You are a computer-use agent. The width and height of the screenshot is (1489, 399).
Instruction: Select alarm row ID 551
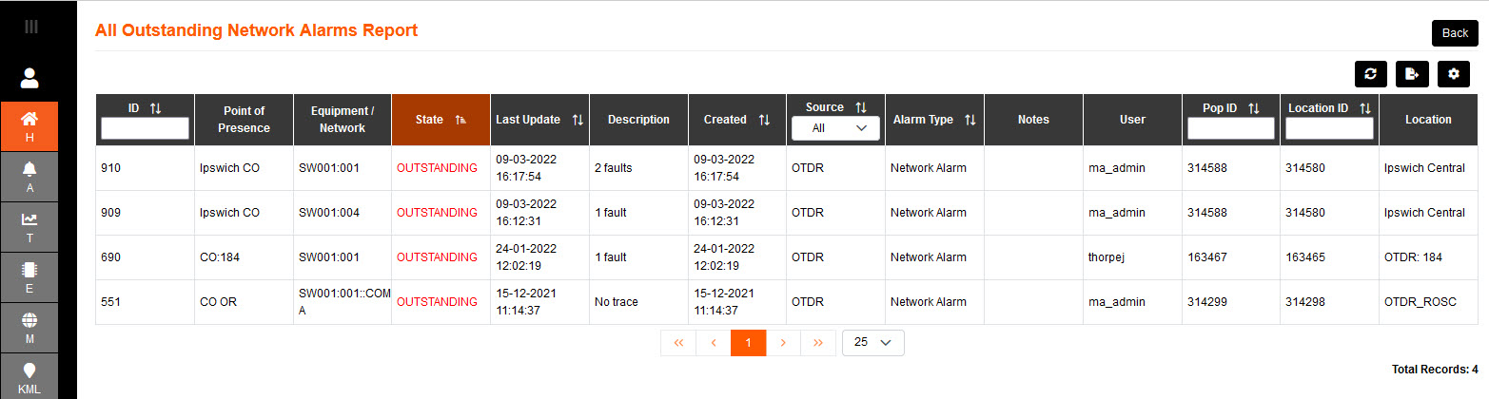[x=787, y=302]
